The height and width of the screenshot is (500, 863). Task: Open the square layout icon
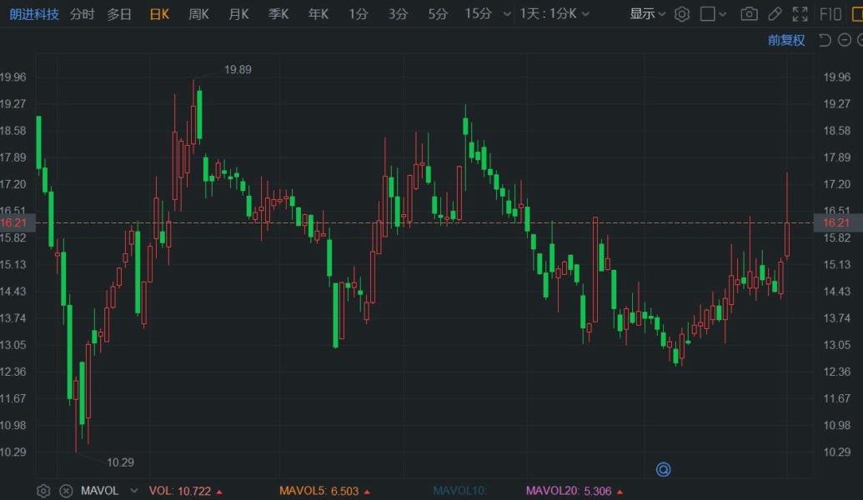click(707, 14)
